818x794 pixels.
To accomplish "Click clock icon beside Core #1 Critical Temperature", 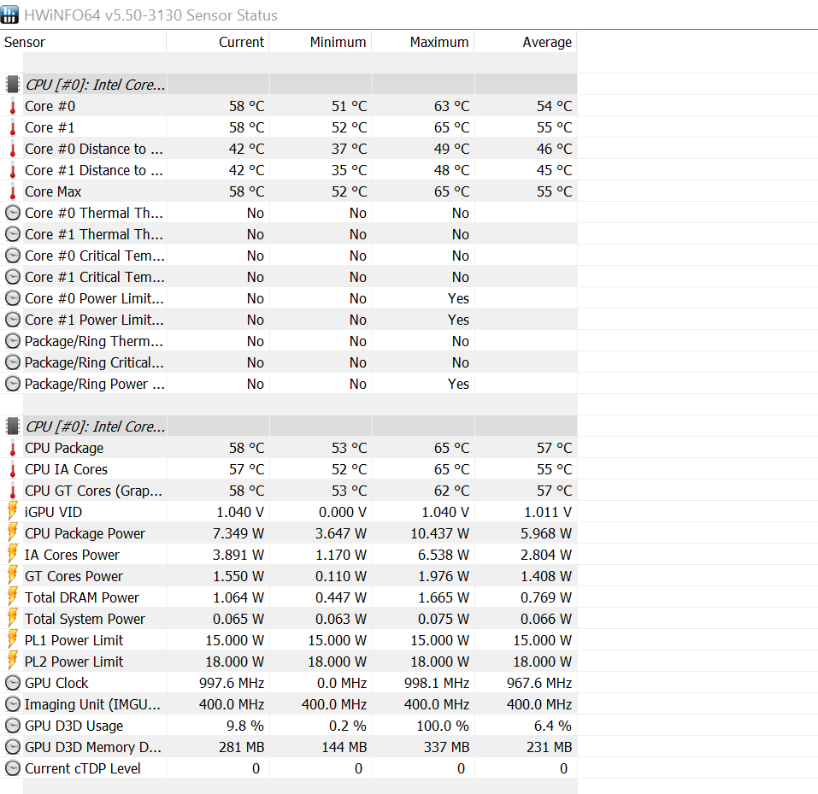I will 13,277.
